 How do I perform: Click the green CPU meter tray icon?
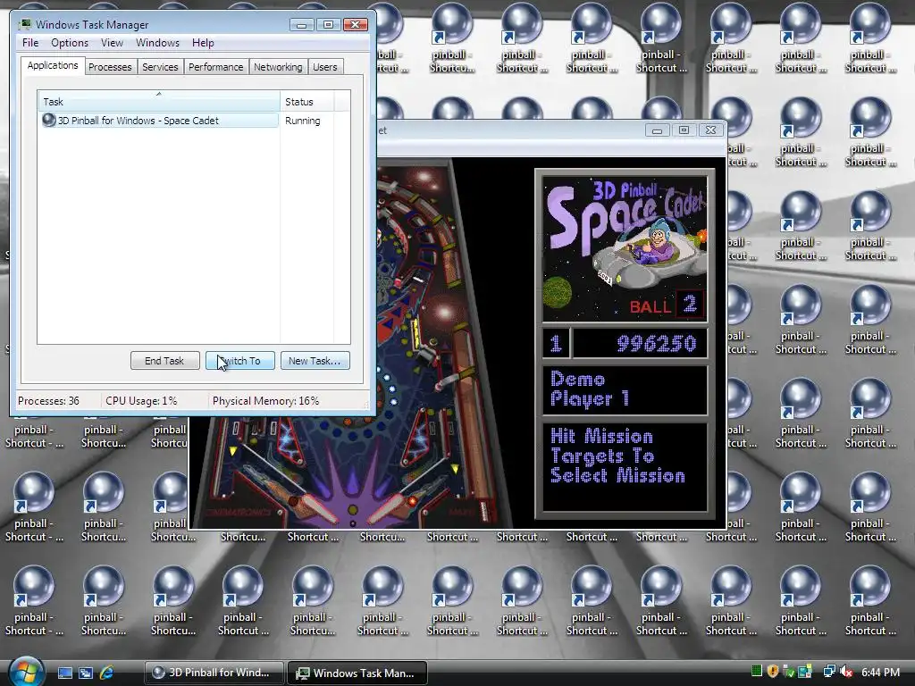pyautogui.click(x=757, y=672)
